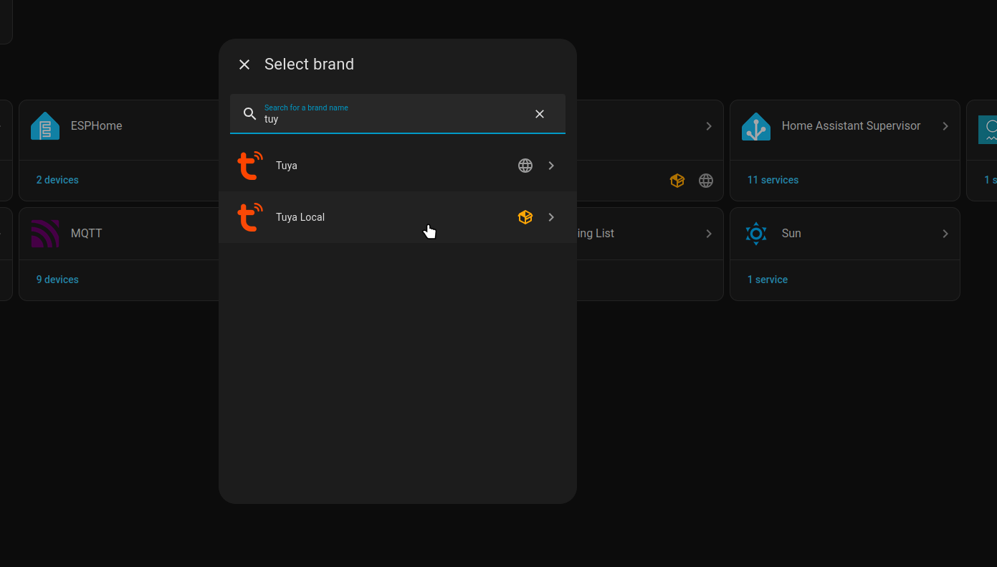Expand the Tuya Local row chevron
Viewport: 997px width, 567px height.
point(551,217)
